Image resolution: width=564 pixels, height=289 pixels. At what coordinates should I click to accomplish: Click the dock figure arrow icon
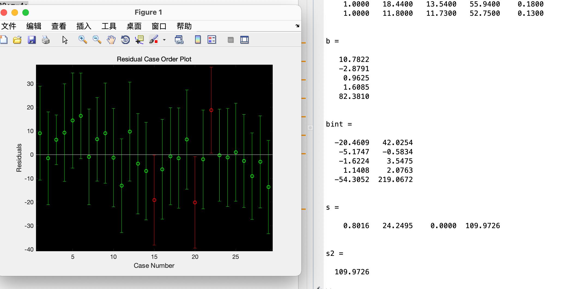[297, 26]
